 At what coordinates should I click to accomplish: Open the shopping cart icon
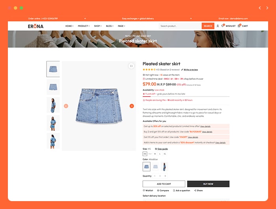click(239, 26)
